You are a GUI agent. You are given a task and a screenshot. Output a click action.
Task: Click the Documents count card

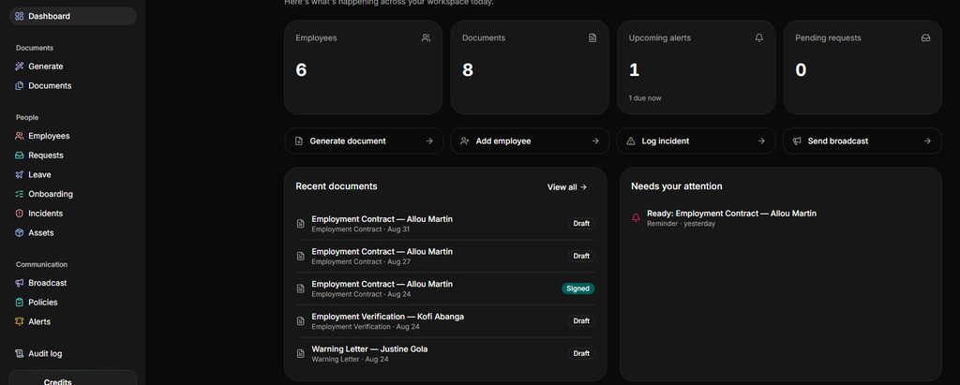click(530, 67)
